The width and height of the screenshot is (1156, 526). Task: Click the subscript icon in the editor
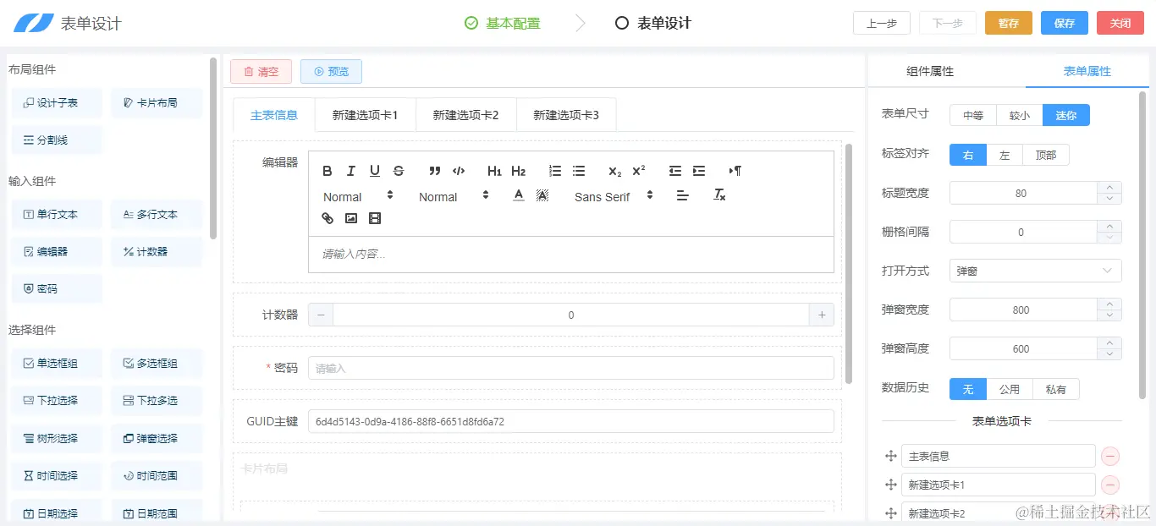pyautogui.click(x=614, y=170)
